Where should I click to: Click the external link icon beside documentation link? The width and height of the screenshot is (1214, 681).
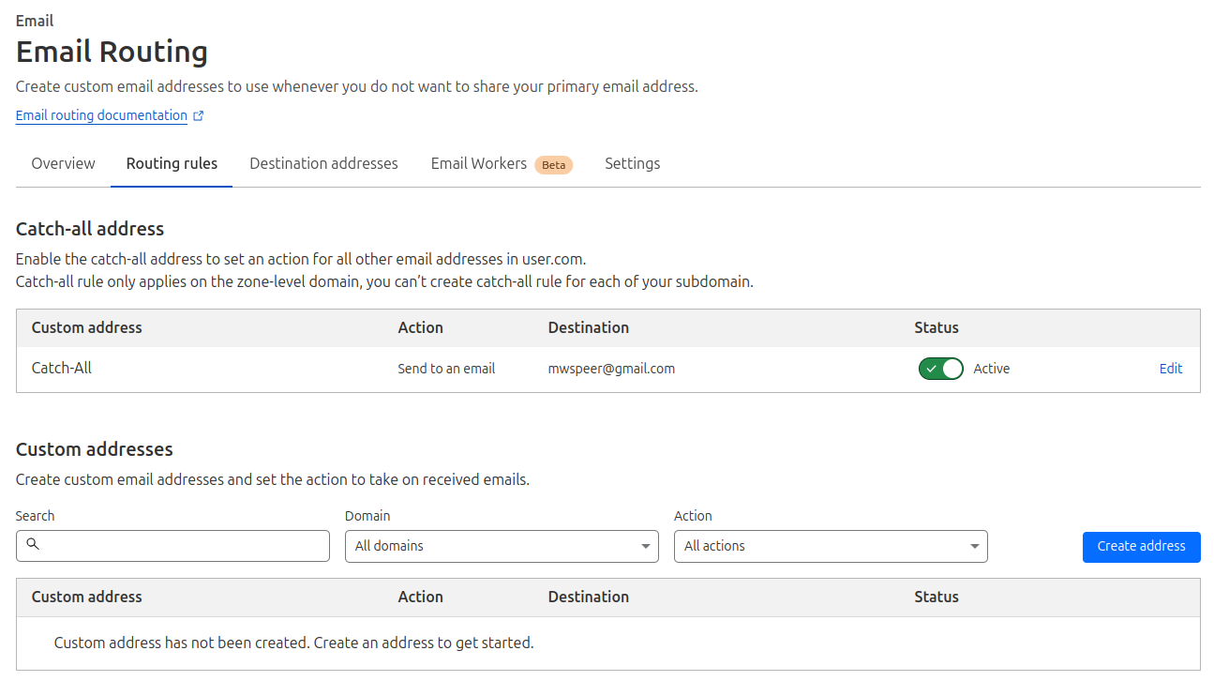point(199,116)
